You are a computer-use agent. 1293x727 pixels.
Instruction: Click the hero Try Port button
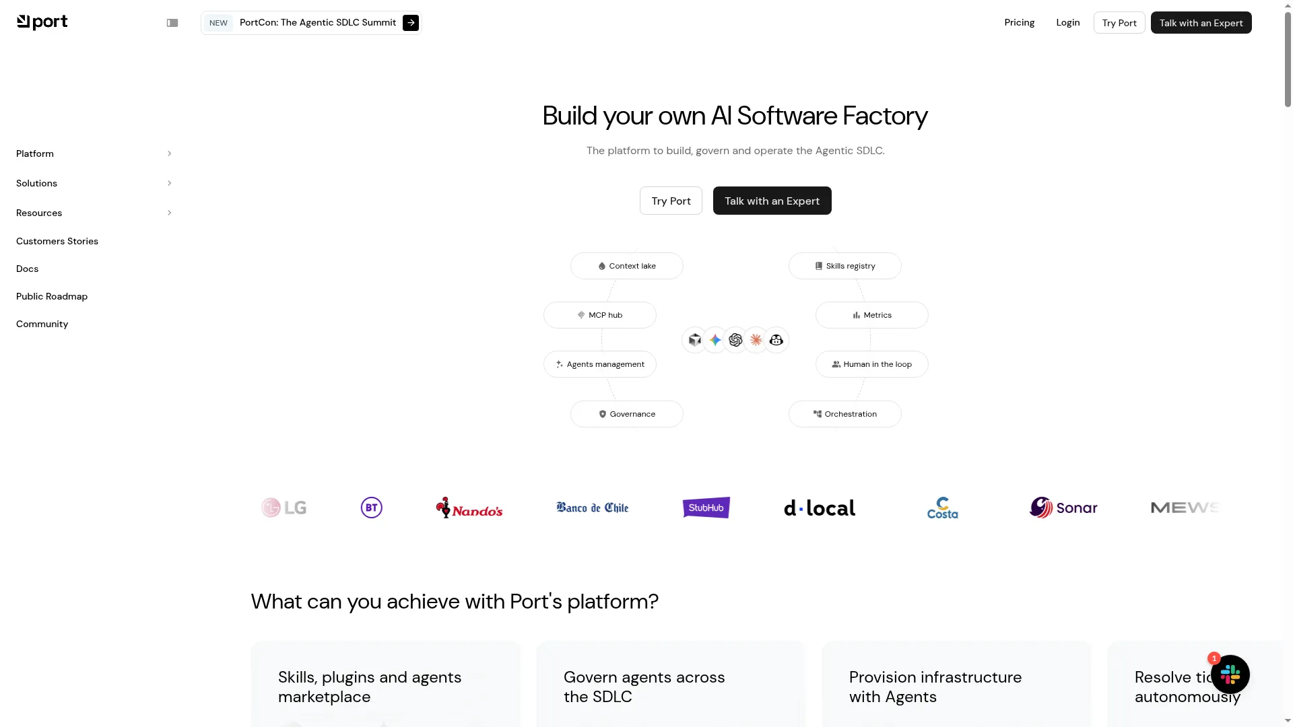671,201
